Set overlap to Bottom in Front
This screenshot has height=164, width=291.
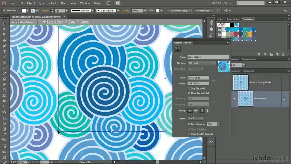[x=208, y=111]
